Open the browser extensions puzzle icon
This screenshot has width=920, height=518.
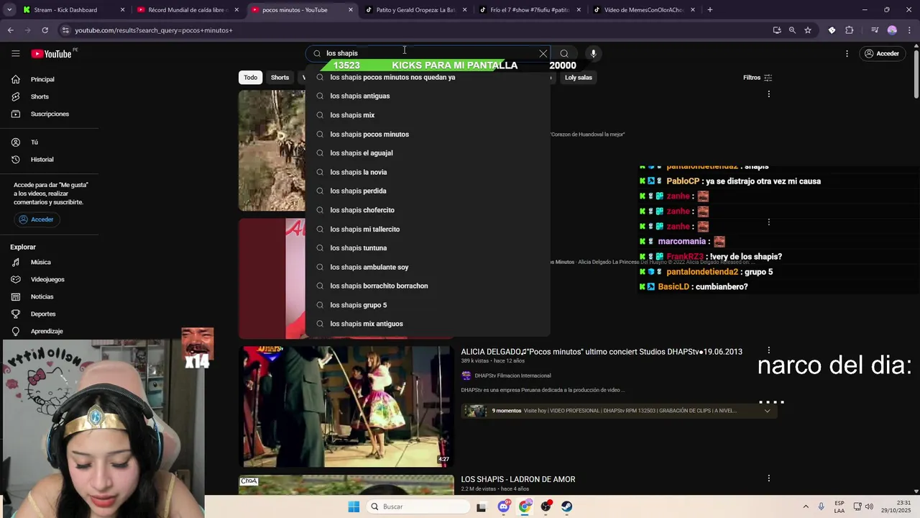(850, 30)
